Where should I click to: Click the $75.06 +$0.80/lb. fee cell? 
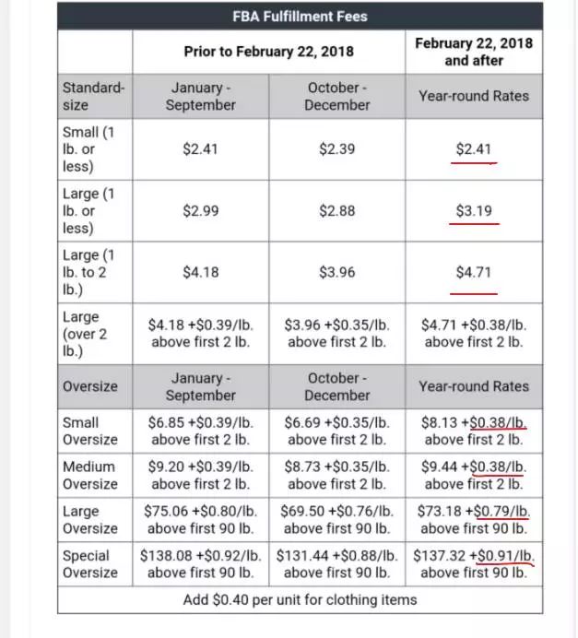tap(200, 519)
